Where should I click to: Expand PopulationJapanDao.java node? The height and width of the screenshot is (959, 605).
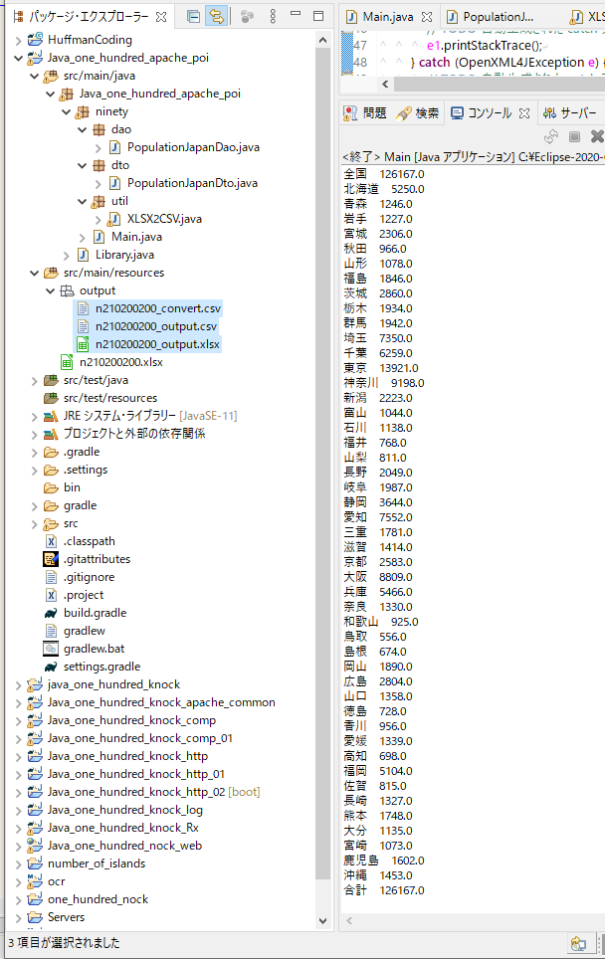[98, 148]
